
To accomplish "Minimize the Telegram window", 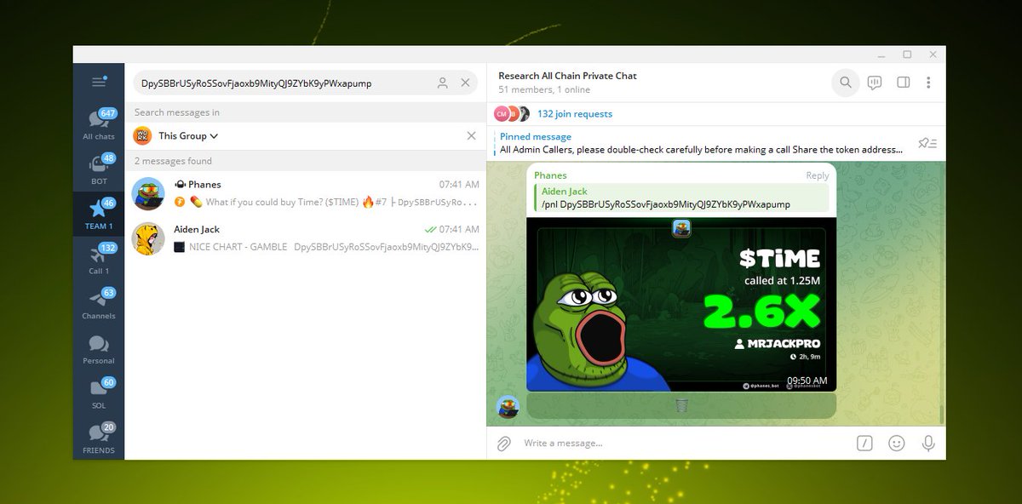I will [x=881, y=54].
